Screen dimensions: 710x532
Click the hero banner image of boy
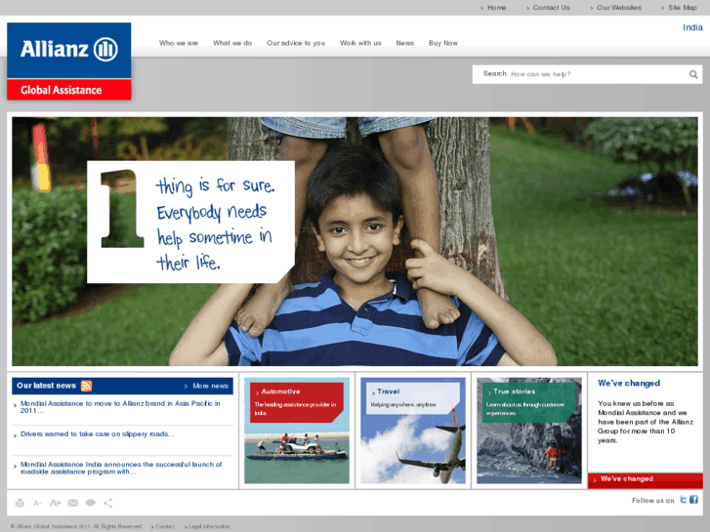355,241
